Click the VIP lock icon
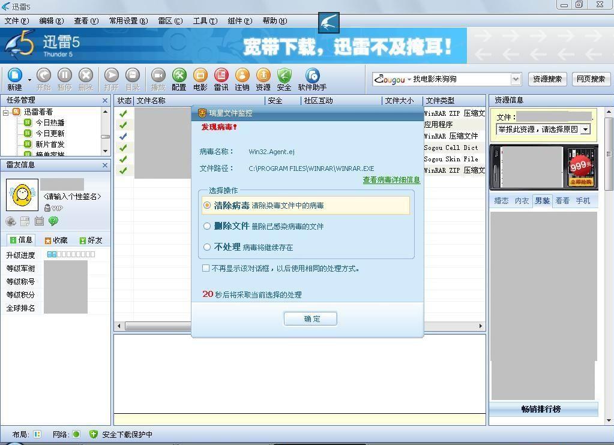Viewport: 614px width, 445px height. 47,208
